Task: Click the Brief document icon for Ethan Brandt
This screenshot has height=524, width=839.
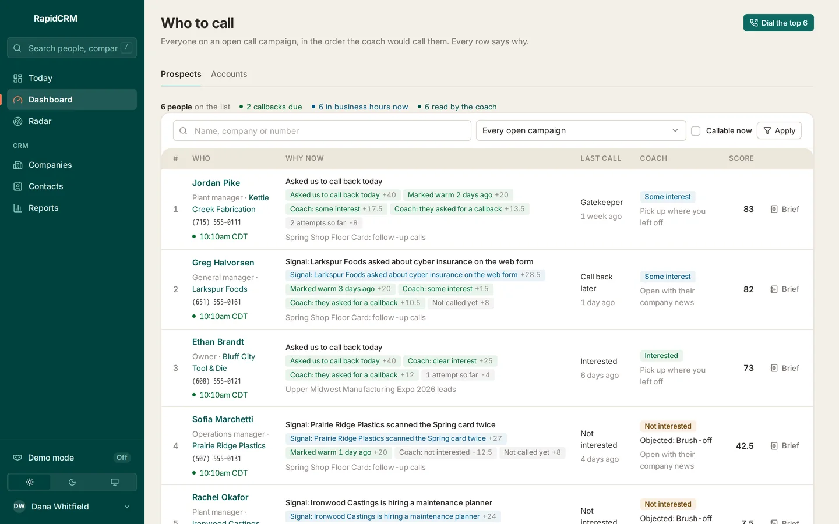Action: click(x=774, y=368)
